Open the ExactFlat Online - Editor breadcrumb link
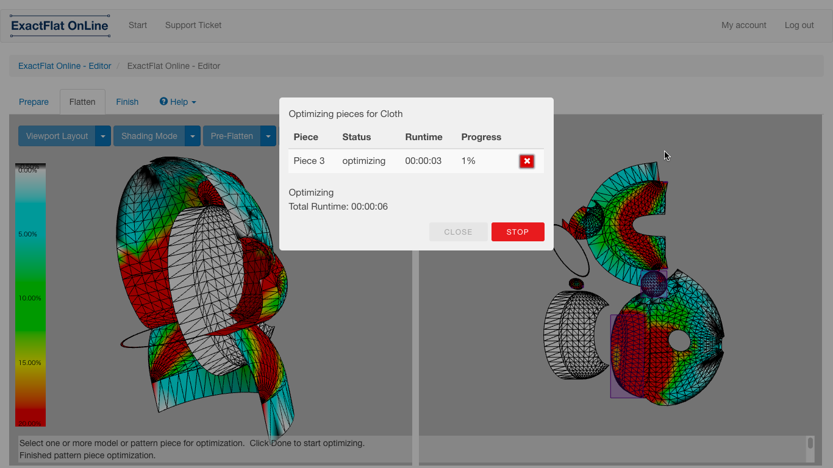 (65, 66)
